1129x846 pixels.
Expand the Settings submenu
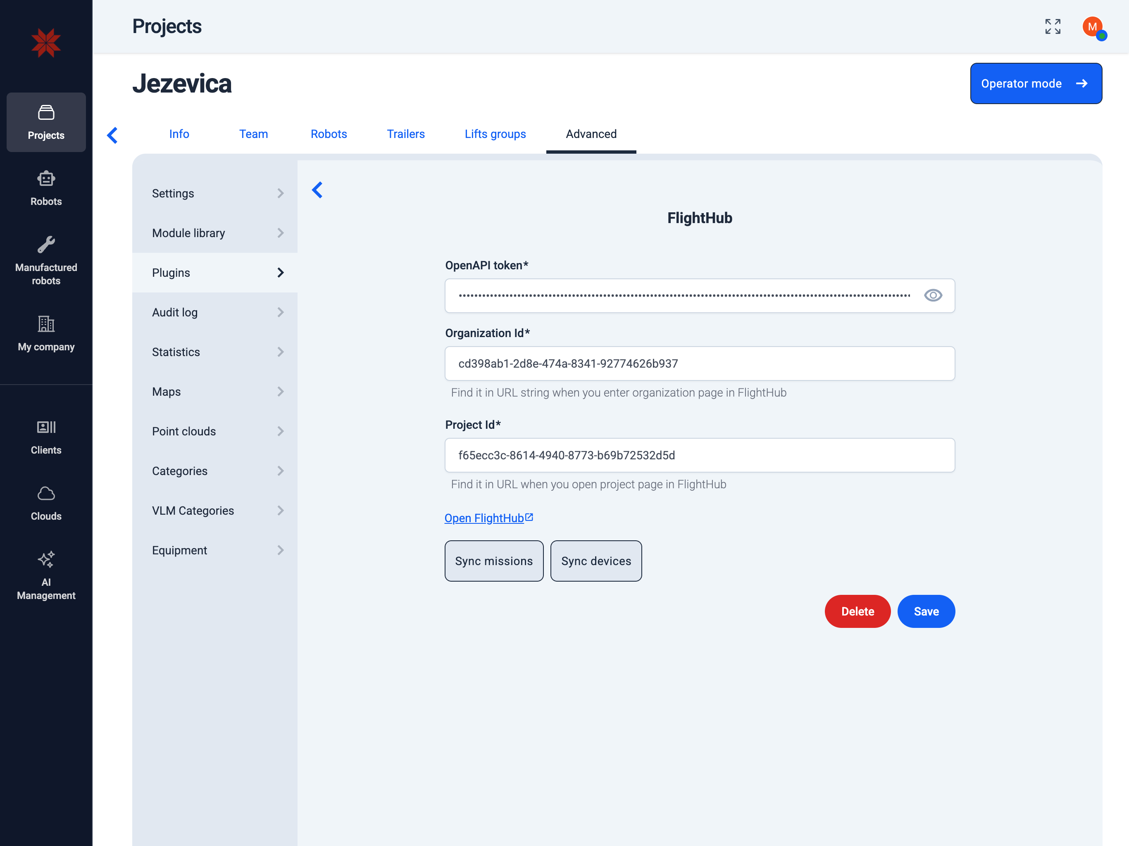pos(214,193)
